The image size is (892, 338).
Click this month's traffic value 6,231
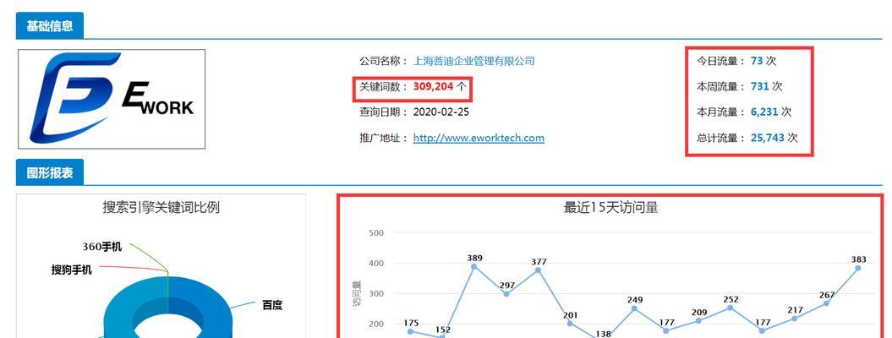click(764, 112)
